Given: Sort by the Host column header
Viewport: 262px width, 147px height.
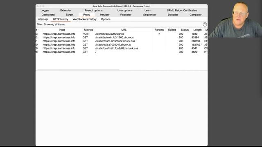Looking at the screenshot, I should click(62, 30).
